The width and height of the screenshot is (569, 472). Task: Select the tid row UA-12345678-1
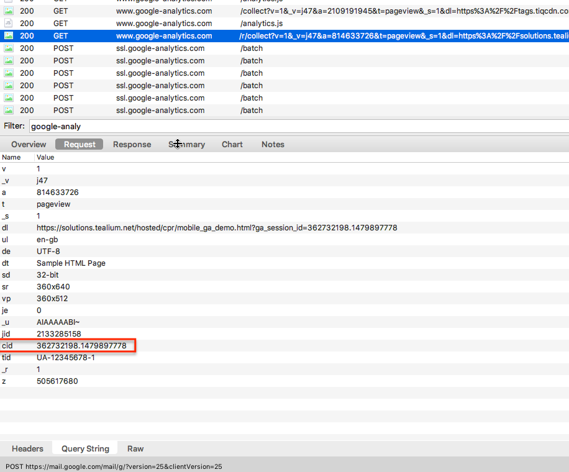[65, 357]
